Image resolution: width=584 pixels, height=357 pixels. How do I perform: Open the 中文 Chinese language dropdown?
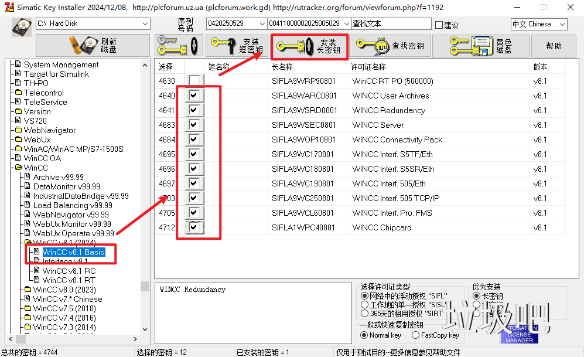[x=562, y=25]
